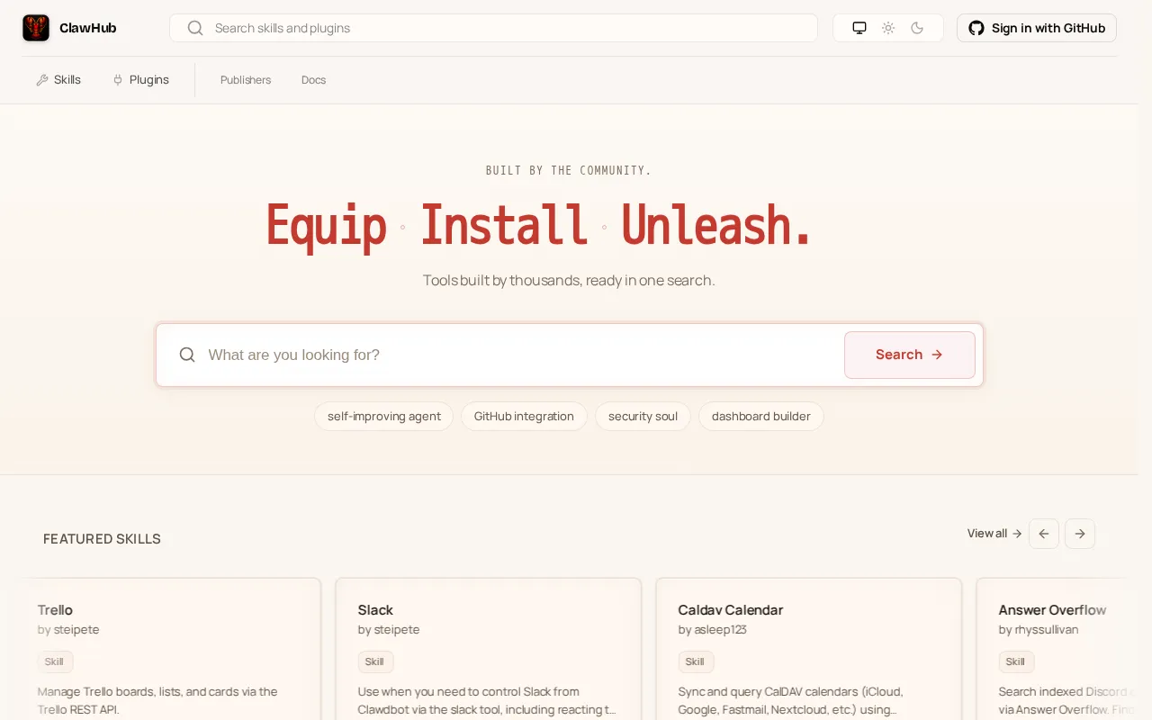Open the Plugins nav tab
The height and width of the screenshot is (720, 1152).
[140, 80]
